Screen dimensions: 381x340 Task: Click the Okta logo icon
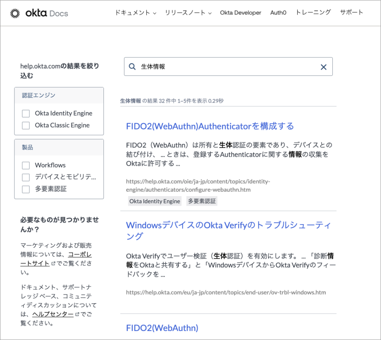(15, 12)
